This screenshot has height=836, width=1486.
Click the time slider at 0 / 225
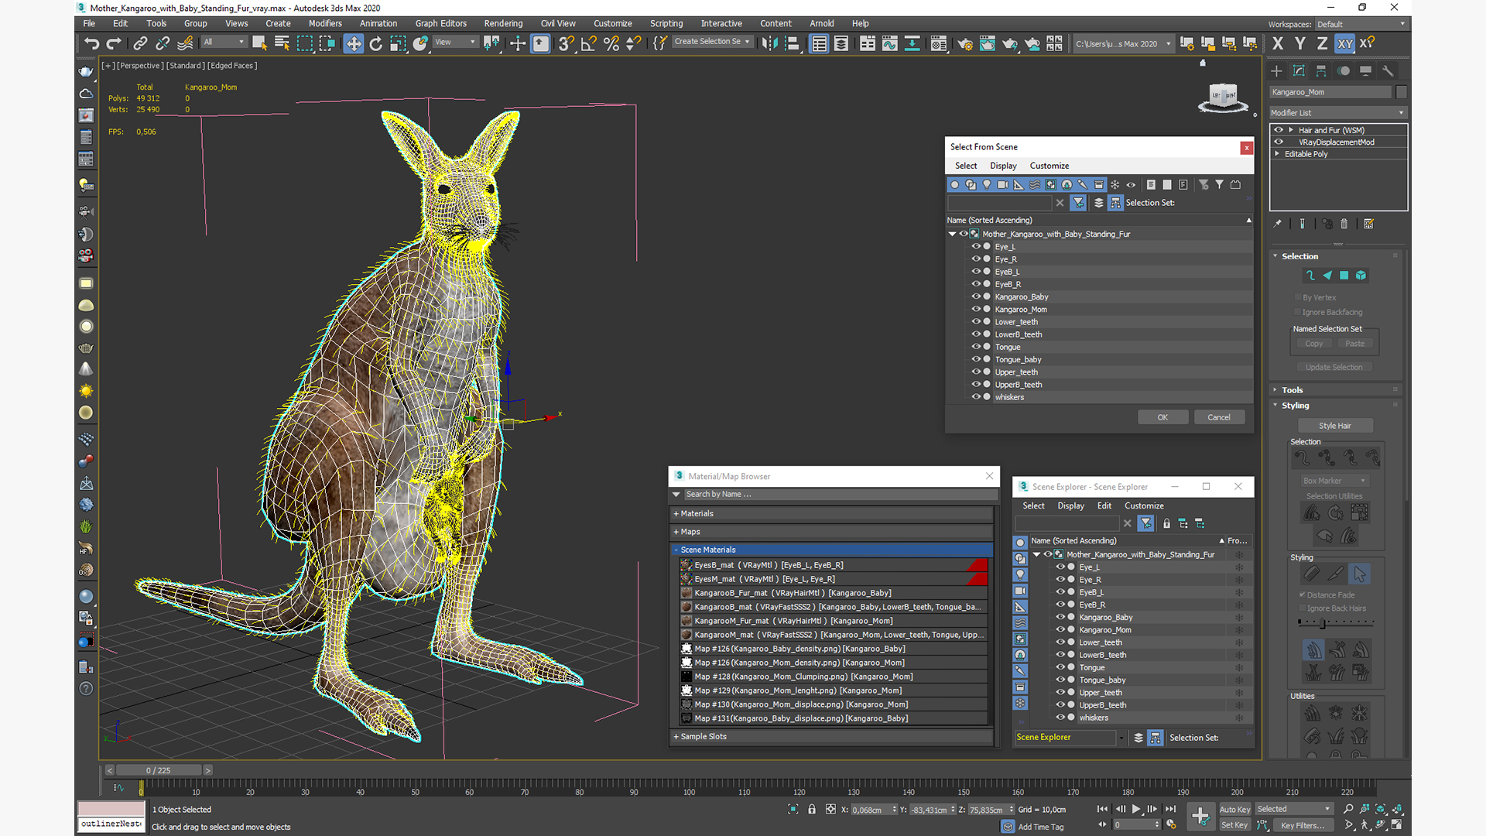point(159,770)
